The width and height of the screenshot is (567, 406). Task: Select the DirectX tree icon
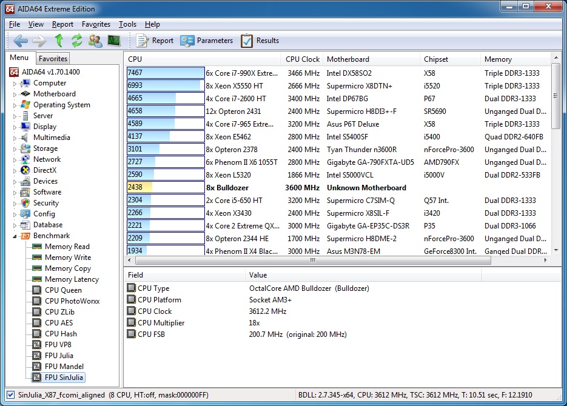(25, 170)
